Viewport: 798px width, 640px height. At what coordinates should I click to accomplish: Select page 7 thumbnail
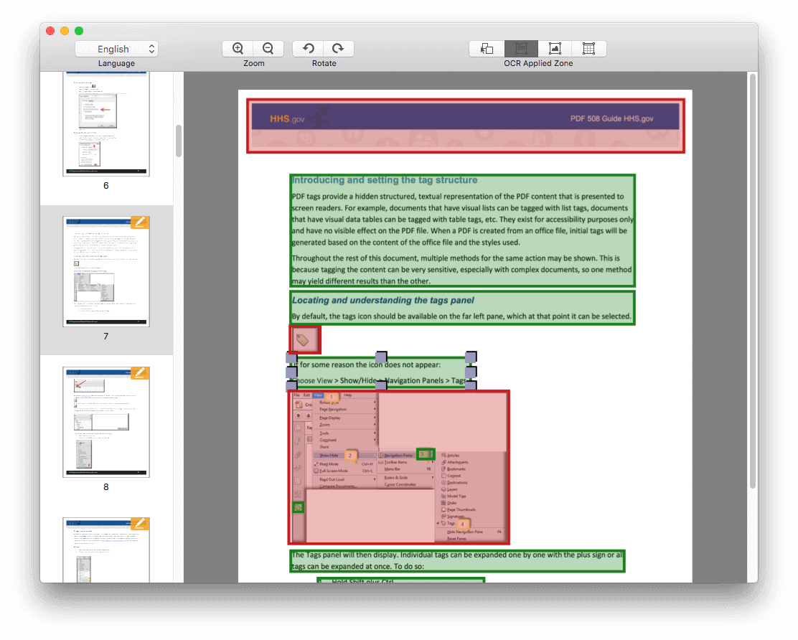(x=106, y=271)
